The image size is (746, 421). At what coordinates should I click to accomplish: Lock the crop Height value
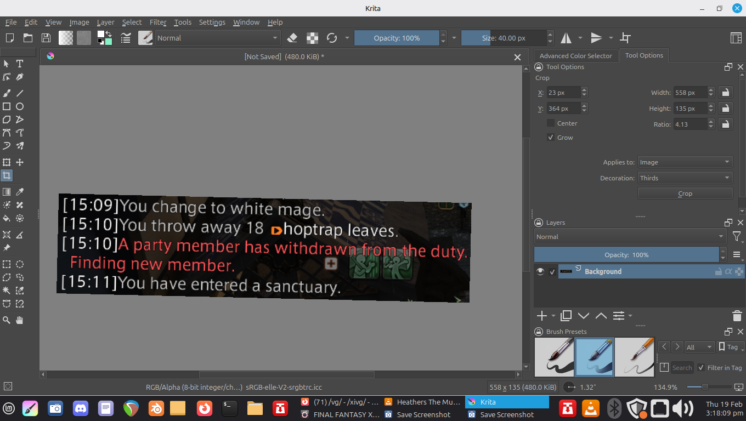point(725,109)
